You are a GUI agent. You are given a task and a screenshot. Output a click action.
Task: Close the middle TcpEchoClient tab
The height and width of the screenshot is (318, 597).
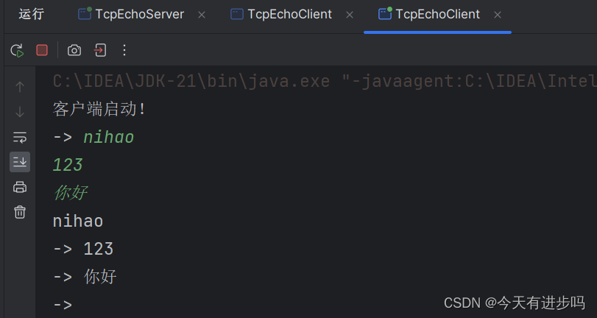coord(350,15)
